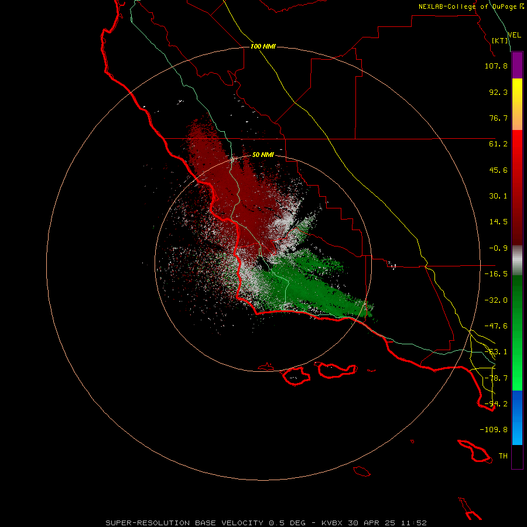
Task: Click the TH label at the scale bottom
Action: point(503,456)
